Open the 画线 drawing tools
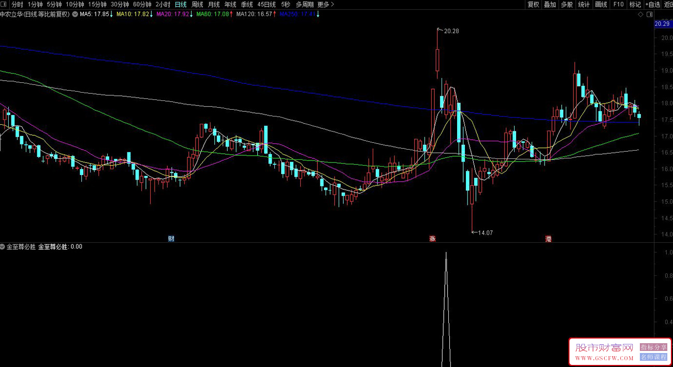673x367 pixels. coord(601,5)
